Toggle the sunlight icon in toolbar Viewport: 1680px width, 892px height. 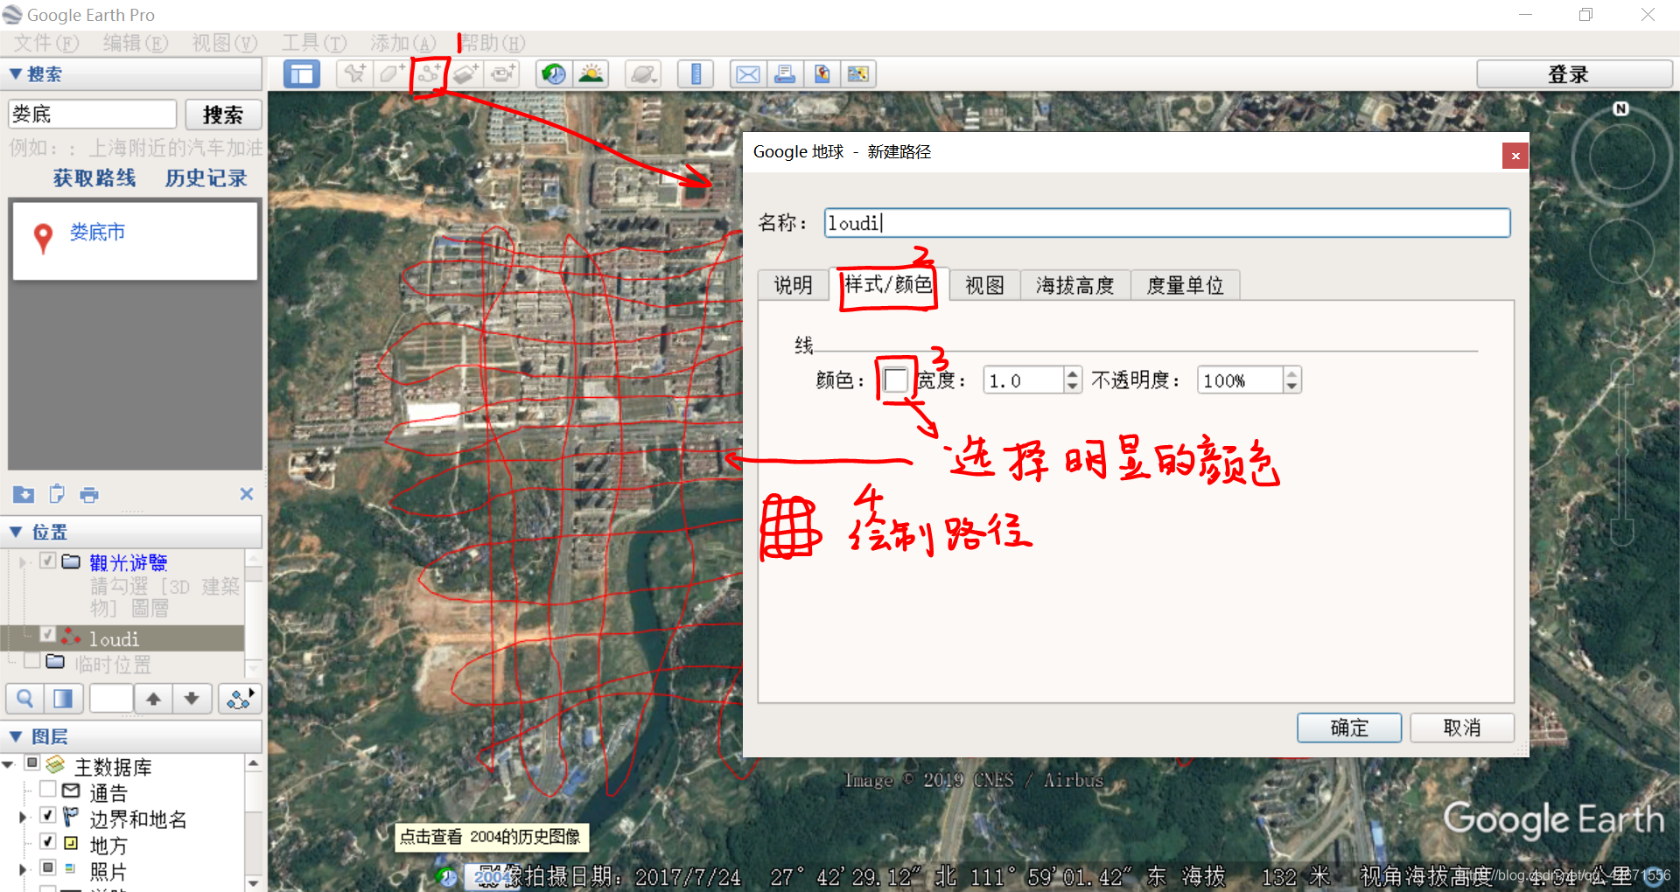[x=591, y=74]
